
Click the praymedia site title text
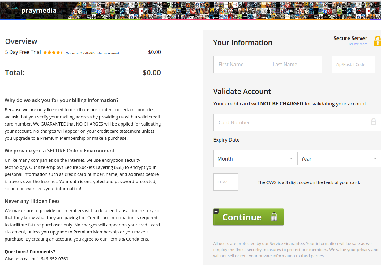[x=39, y=10]
